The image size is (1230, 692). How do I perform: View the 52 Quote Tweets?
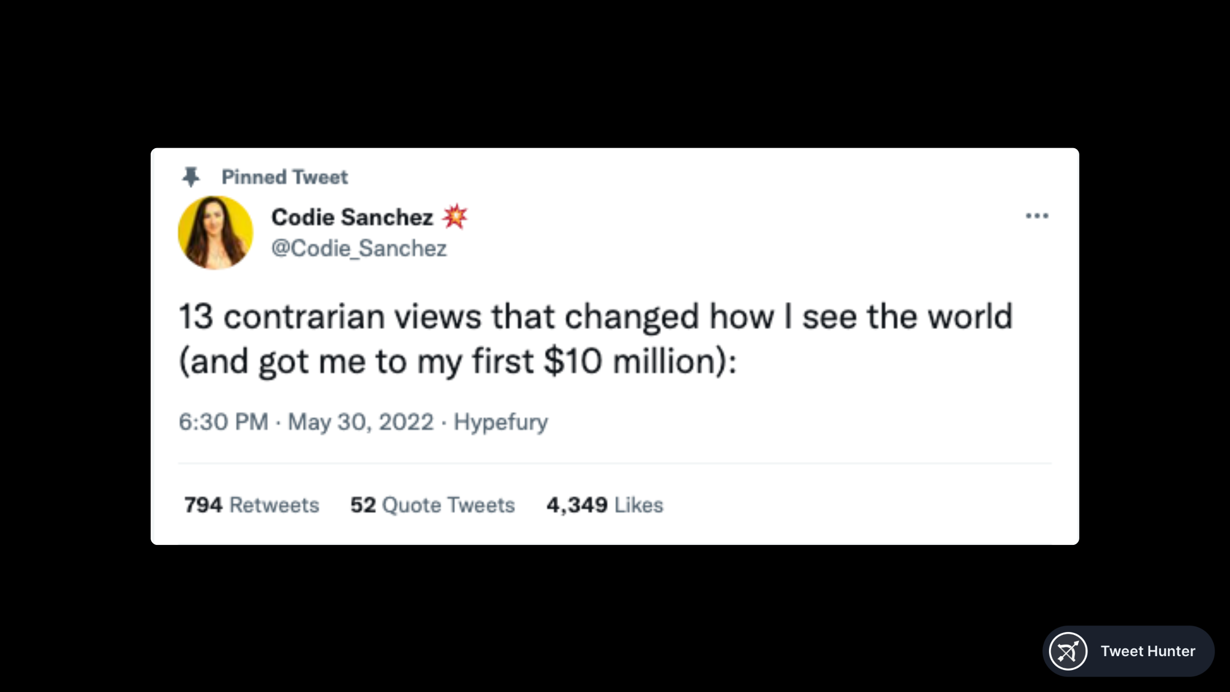[432, 505]
